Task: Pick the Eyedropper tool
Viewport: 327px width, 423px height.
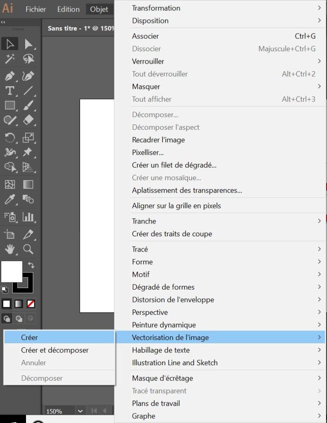Action: click(10, 200)
